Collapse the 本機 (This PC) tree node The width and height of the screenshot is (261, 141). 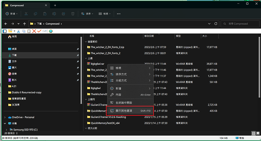pos(5,123)
